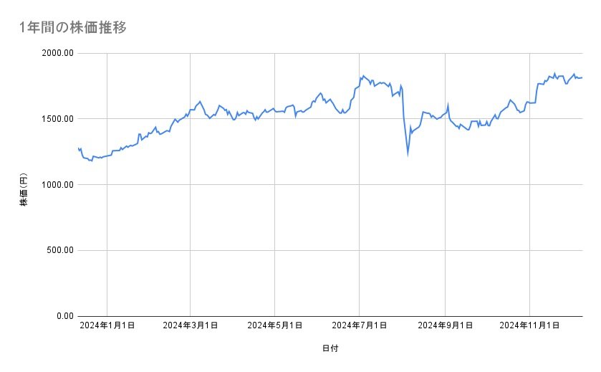Click the lowest point of the August price crash
This screenshot has width=601, height=372.
(x=408, y=153)
